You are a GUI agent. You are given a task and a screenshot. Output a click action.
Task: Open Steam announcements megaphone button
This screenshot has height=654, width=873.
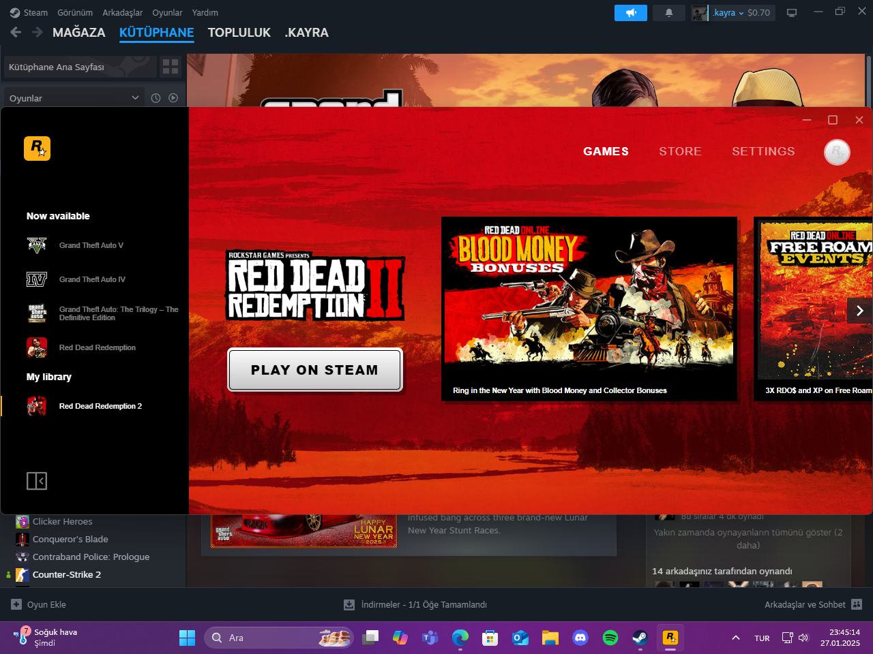(631, 13)
